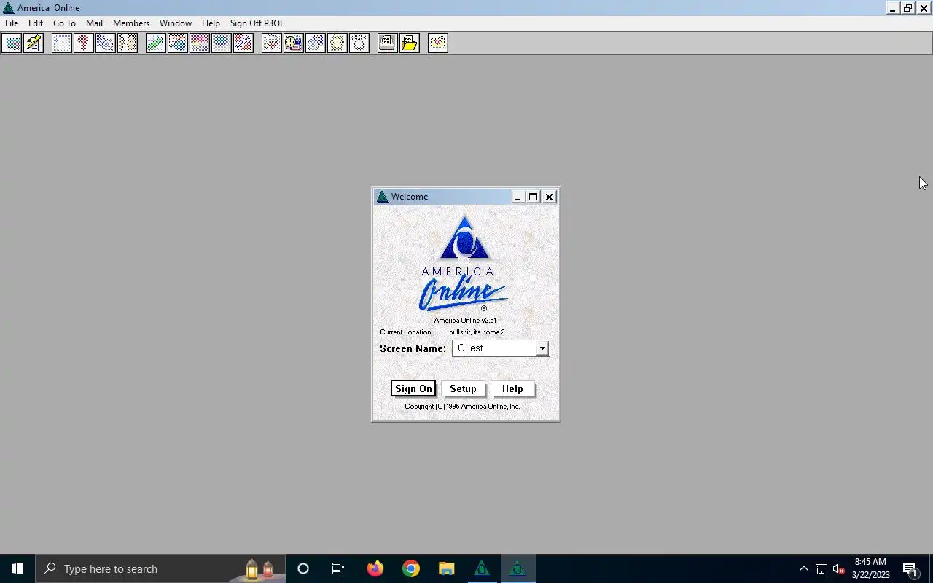Open the Help menu in menu bar
The height and width of the screenshot is (583, 933).
(x=211, y=23)
